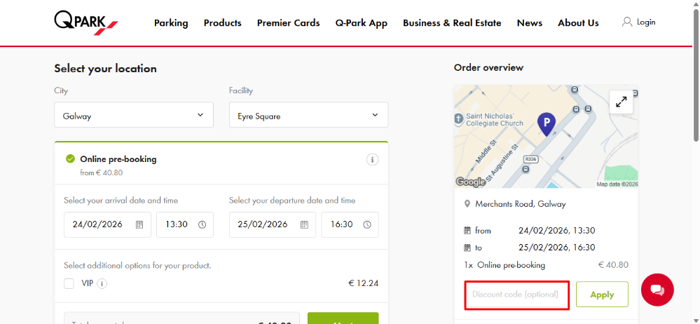Click the green Online pre-booking checkmark
Image resolution: width=700 pixels, height=324 pixels.
point(70,158)
